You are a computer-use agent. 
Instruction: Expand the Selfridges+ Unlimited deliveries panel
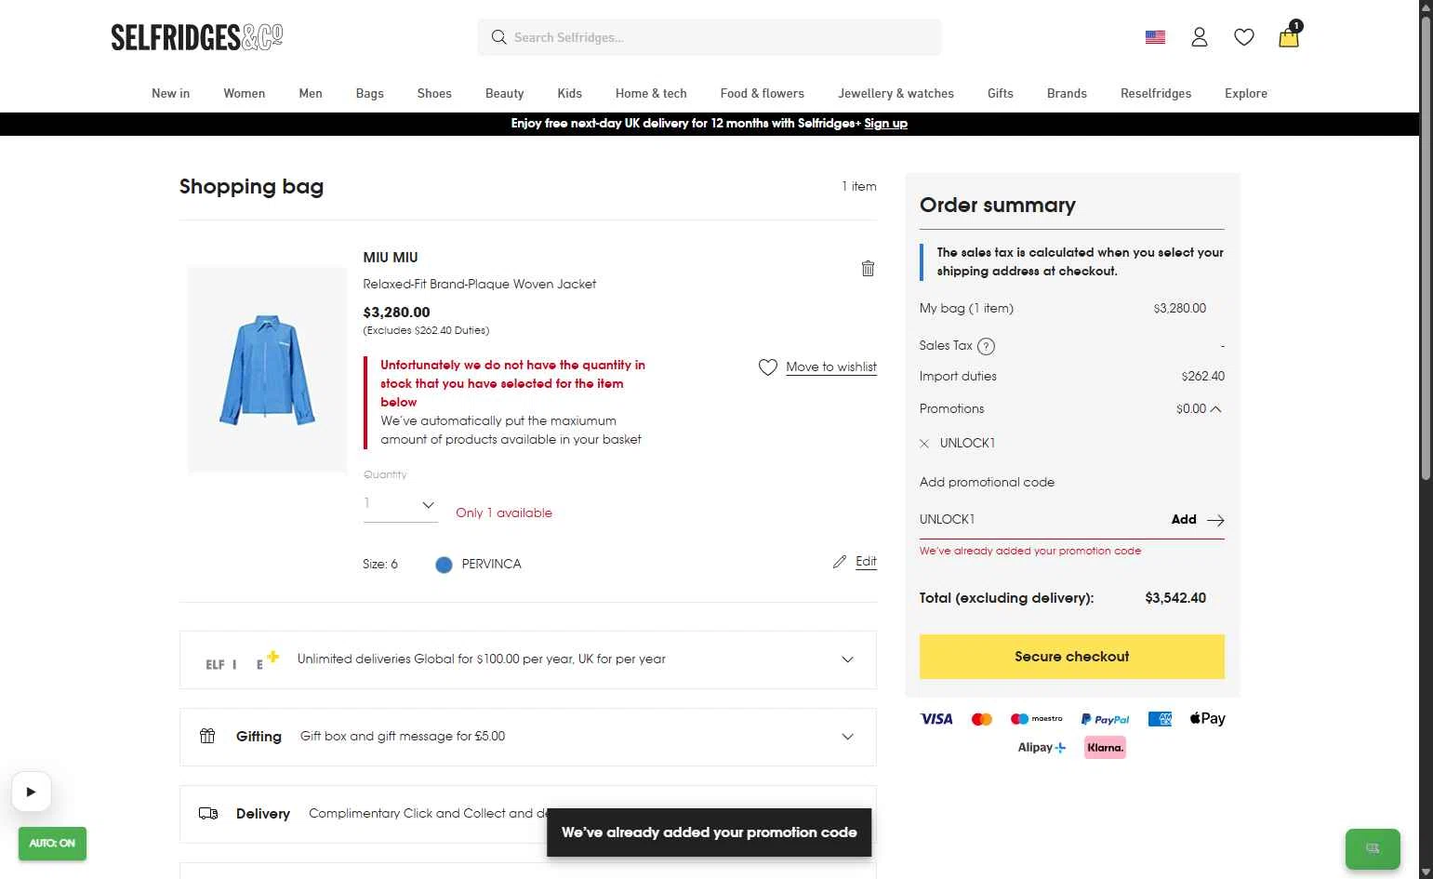[x=528, y=659]
